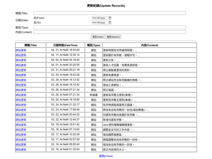Click the 類型(Type) input field

[110, 27]
